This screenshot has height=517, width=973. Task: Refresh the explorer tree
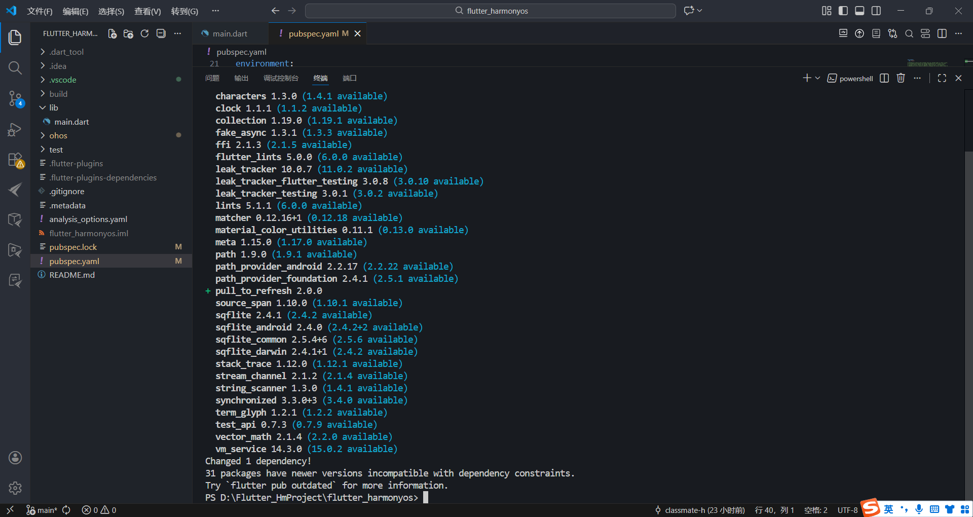(145, 33)
